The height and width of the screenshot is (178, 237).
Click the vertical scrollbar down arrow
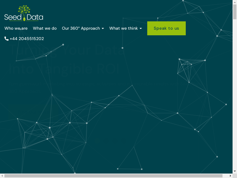pyautogui.click(x=235, y=171)
